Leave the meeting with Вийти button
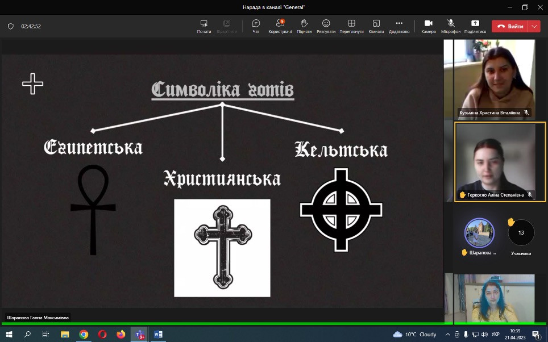Viewport: 548px width, 342px height. pyautogui.click(x=510, y=26)
